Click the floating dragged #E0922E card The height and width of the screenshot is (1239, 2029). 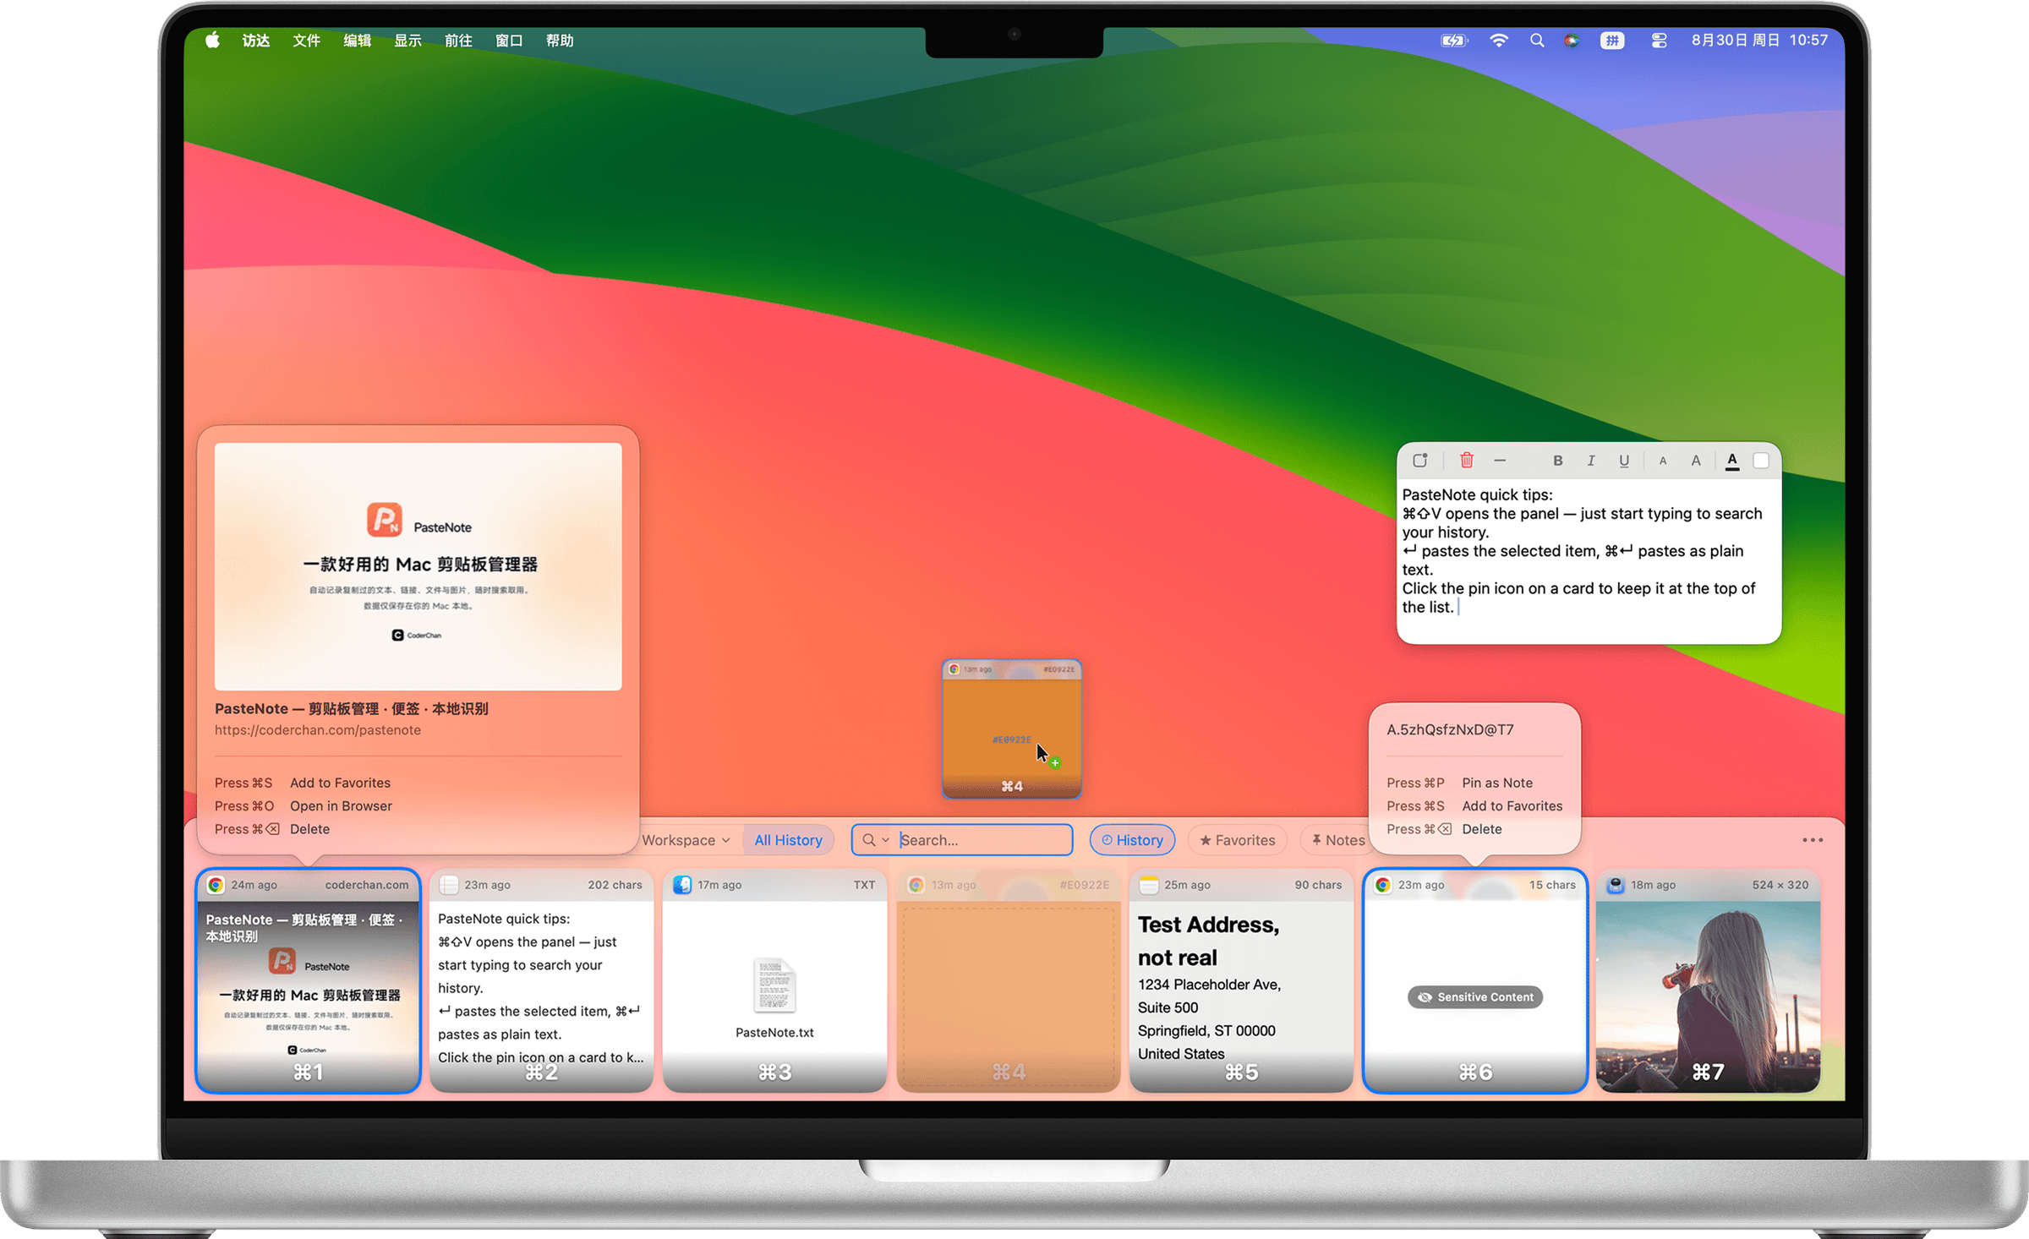coord(1012,729)
